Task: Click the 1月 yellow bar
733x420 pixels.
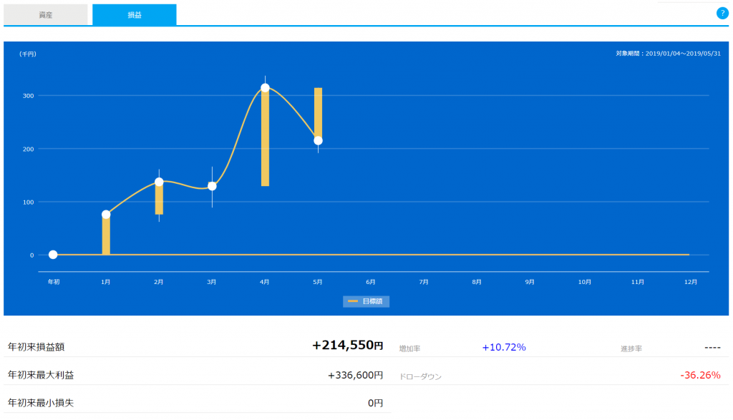Action: point(106,238)
